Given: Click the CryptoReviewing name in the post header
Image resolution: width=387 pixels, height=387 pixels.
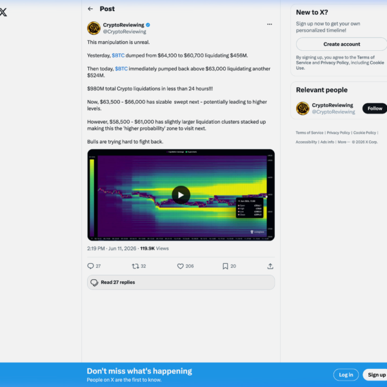Looking at the screenshot, I should [123, 25].
